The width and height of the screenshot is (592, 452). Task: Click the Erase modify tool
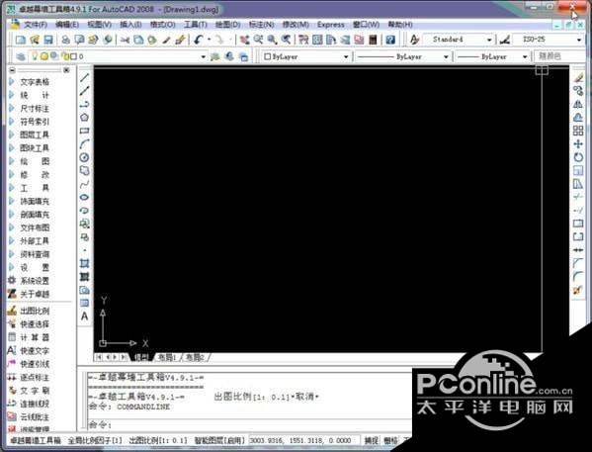578,77
